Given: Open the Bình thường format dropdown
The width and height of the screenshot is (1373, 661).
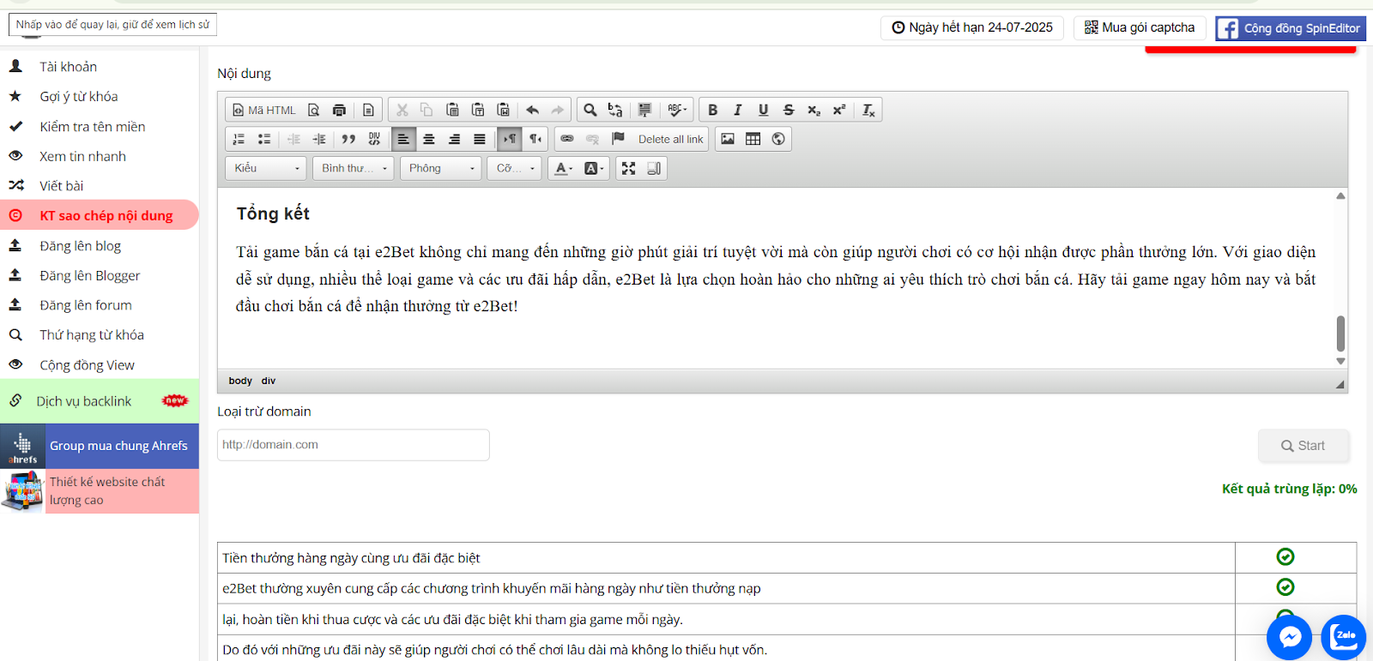Looking at the screenshot, I should pyautogui.click(x=354, y=168).
